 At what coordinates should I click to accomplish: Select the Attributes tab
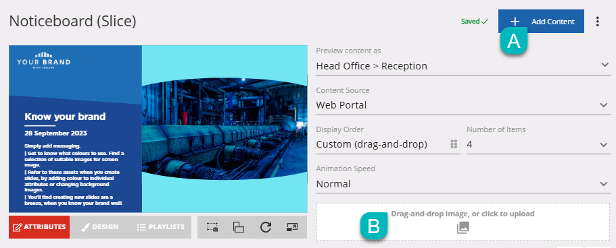[x=39, y=227]
